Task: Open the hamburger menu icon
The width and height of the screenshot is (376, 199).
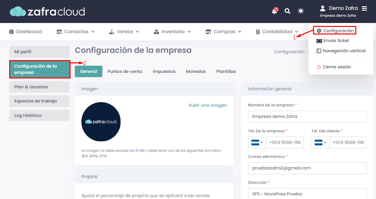Action: coord(364,9)
